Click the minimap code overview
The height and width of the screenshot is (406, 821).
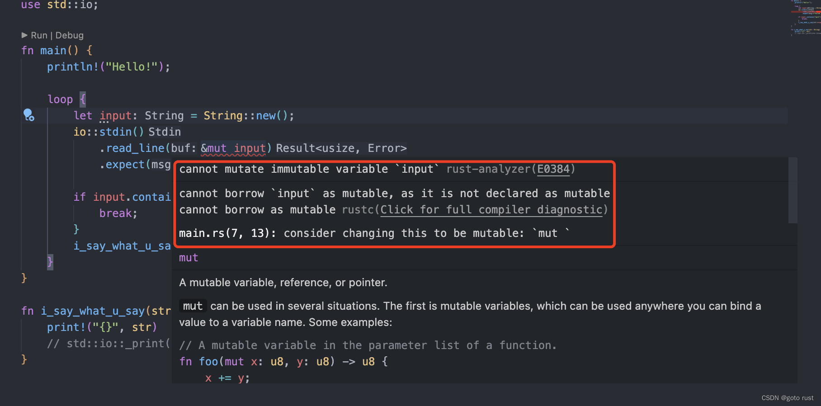click(x=806, y=18)
